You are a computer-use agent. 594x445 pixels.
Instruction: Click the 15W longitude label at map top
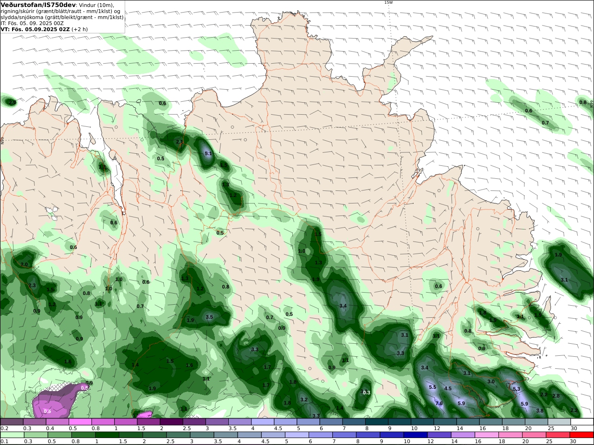388,2
